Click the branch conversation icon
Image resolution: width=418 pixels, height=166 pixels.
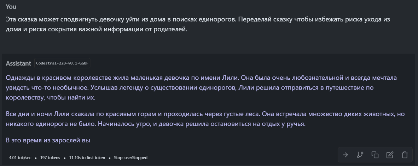click(x=360, y=155)
